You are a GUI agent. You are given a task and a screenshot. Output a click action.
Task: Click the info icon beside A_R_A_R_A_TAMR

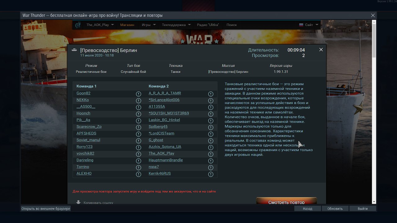tap(211, 94)
